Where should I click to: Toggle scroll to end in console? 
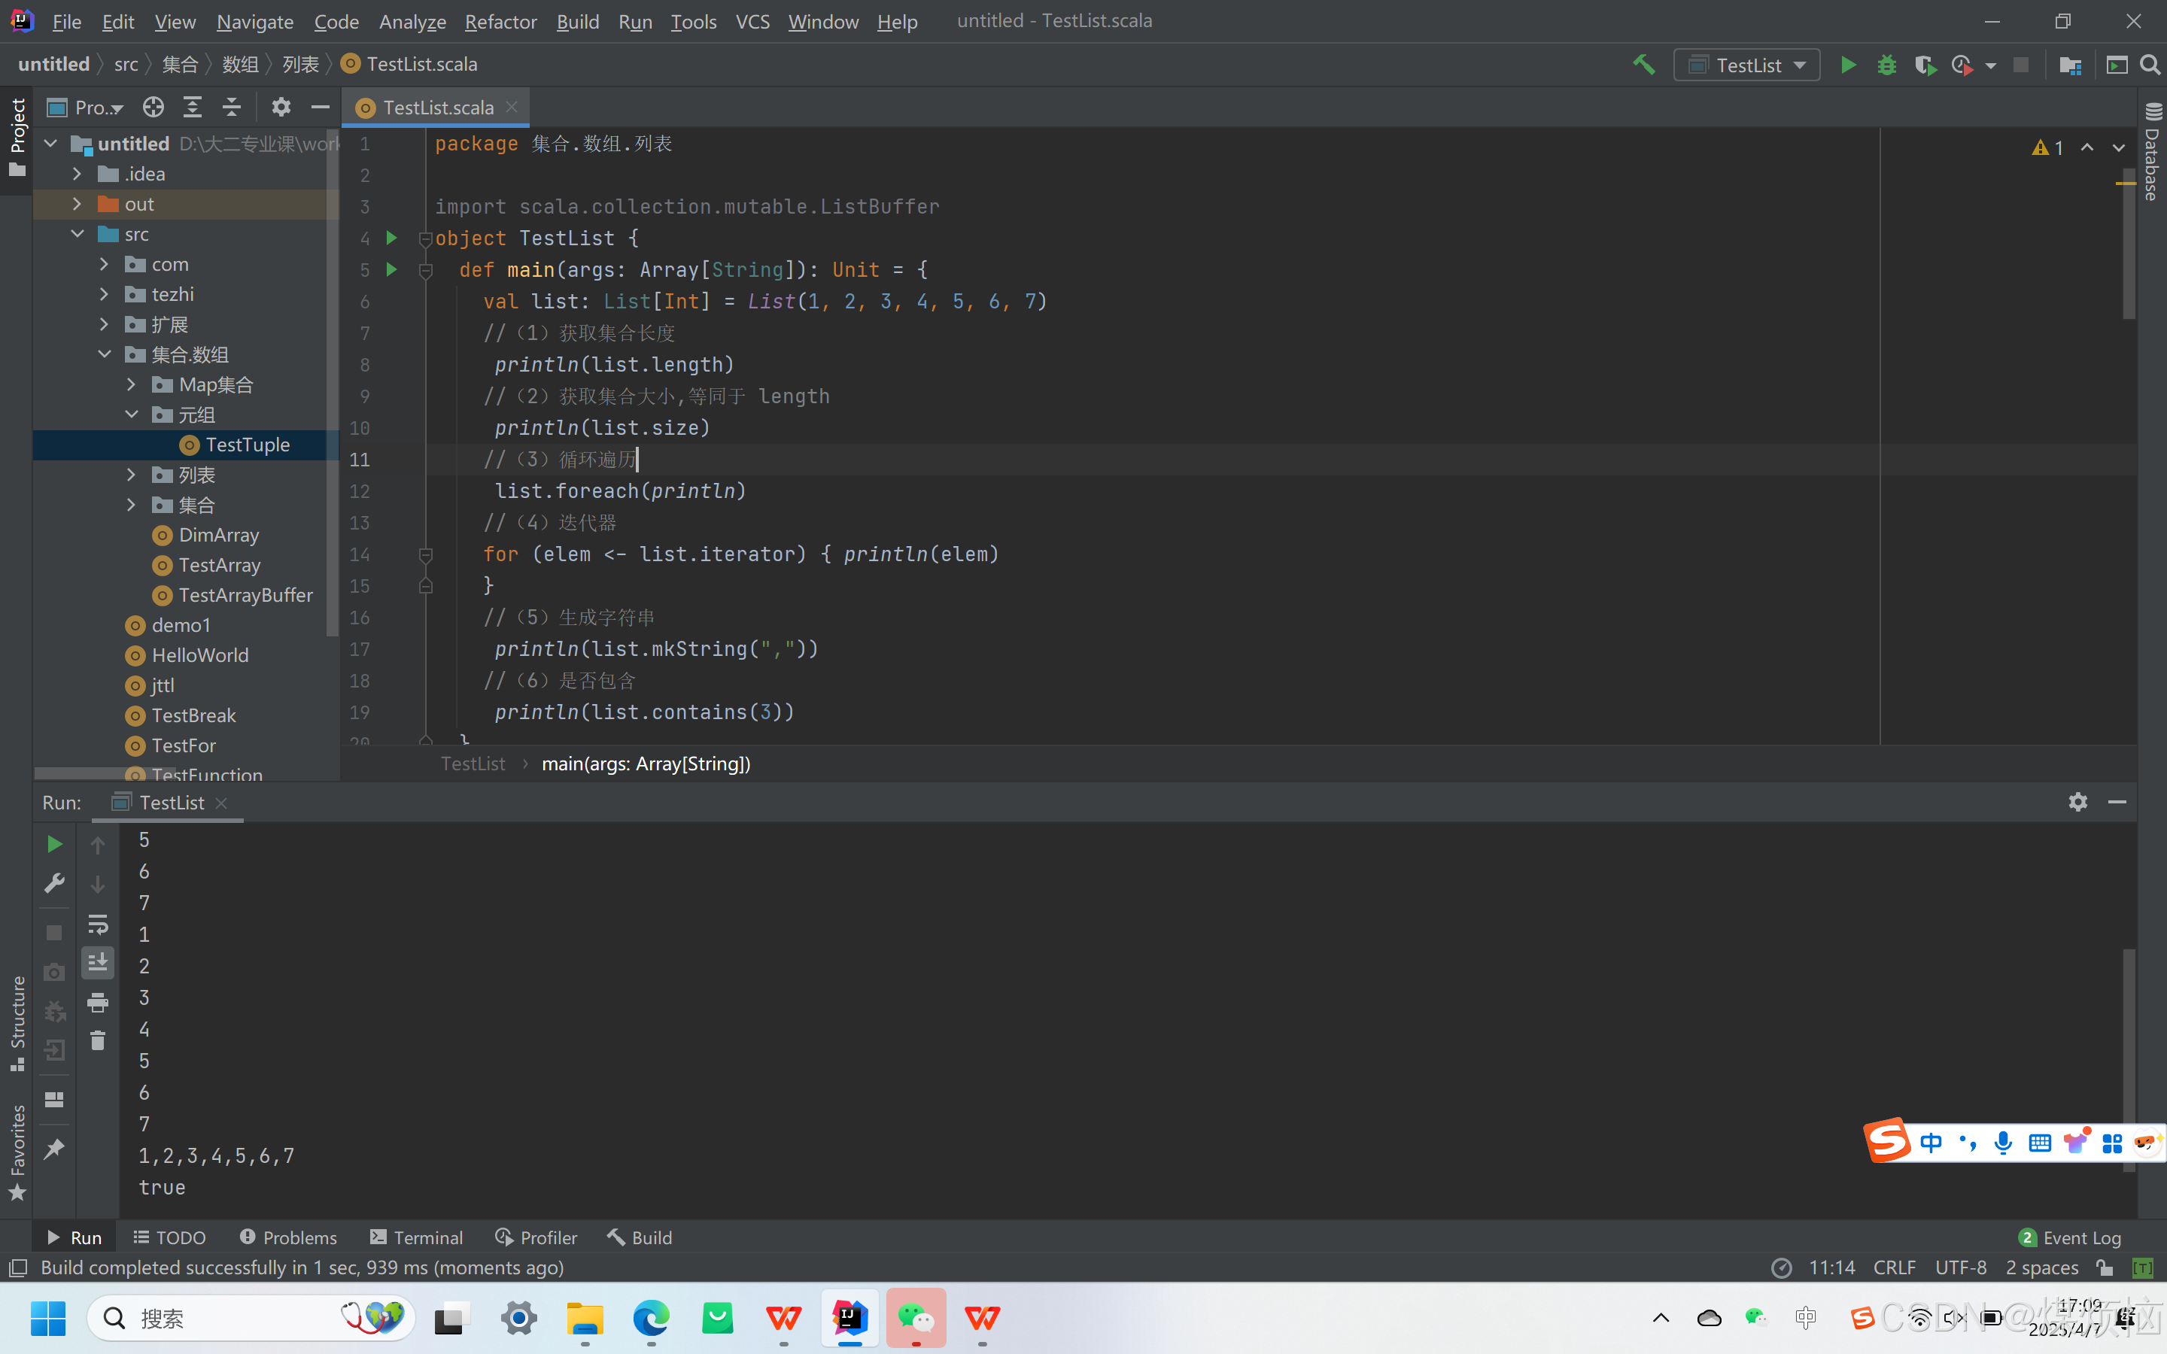[x=98, y=963]
